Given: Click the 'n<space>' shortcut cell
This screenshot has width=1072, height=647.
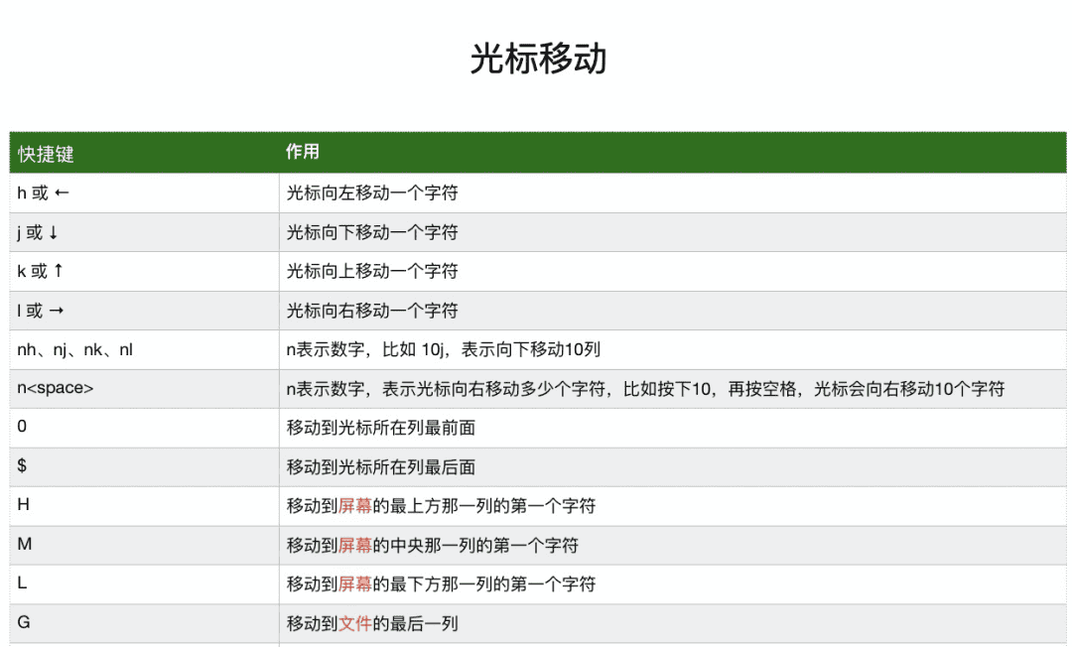Looking at the screenshot, I should [56, 388].
